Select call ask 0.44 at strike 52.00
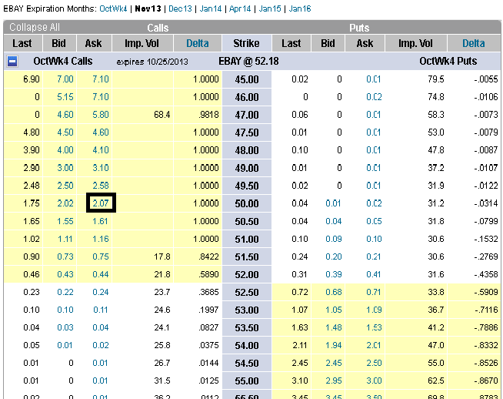503x399 pixels. click(101, 274)
